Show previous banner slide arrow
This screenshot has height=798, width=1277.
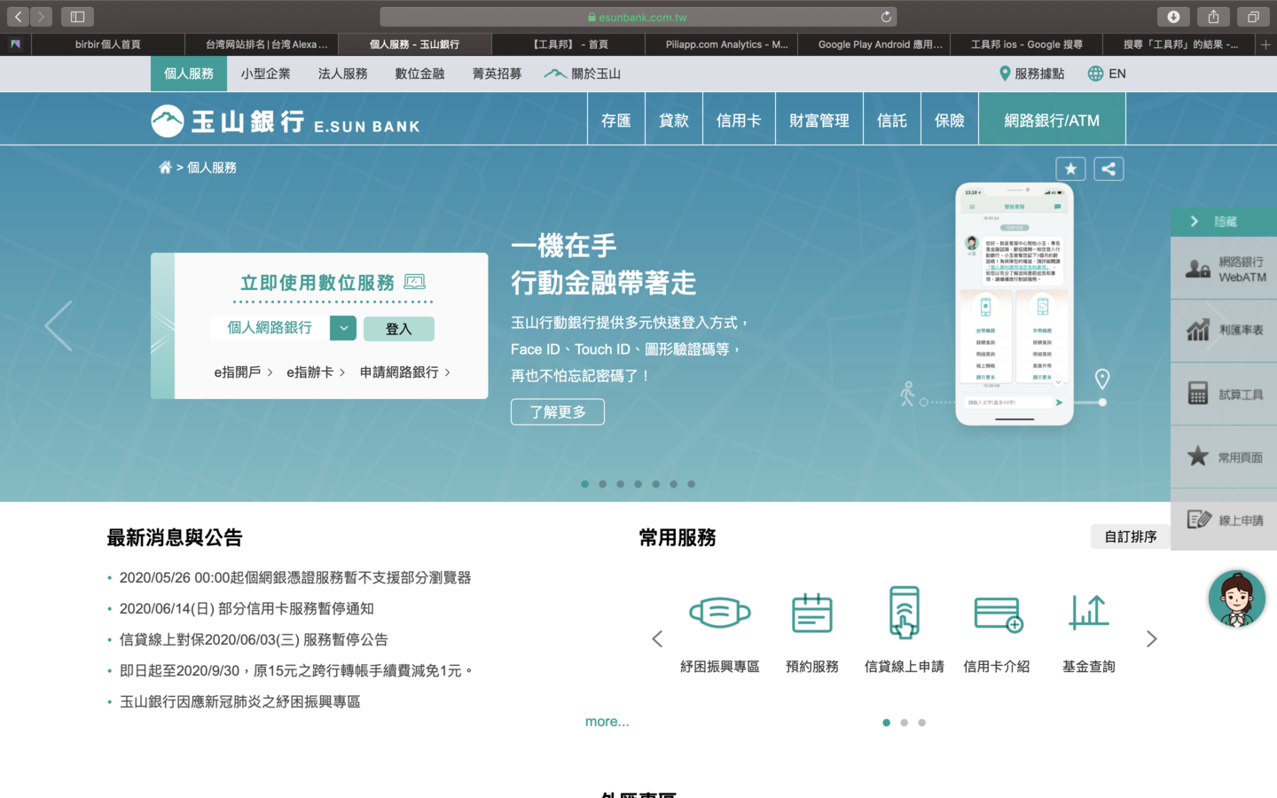[59, 326]
